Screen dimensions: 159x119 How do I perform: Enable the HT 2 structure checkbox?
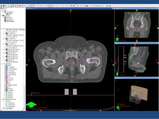coord(5,83)
